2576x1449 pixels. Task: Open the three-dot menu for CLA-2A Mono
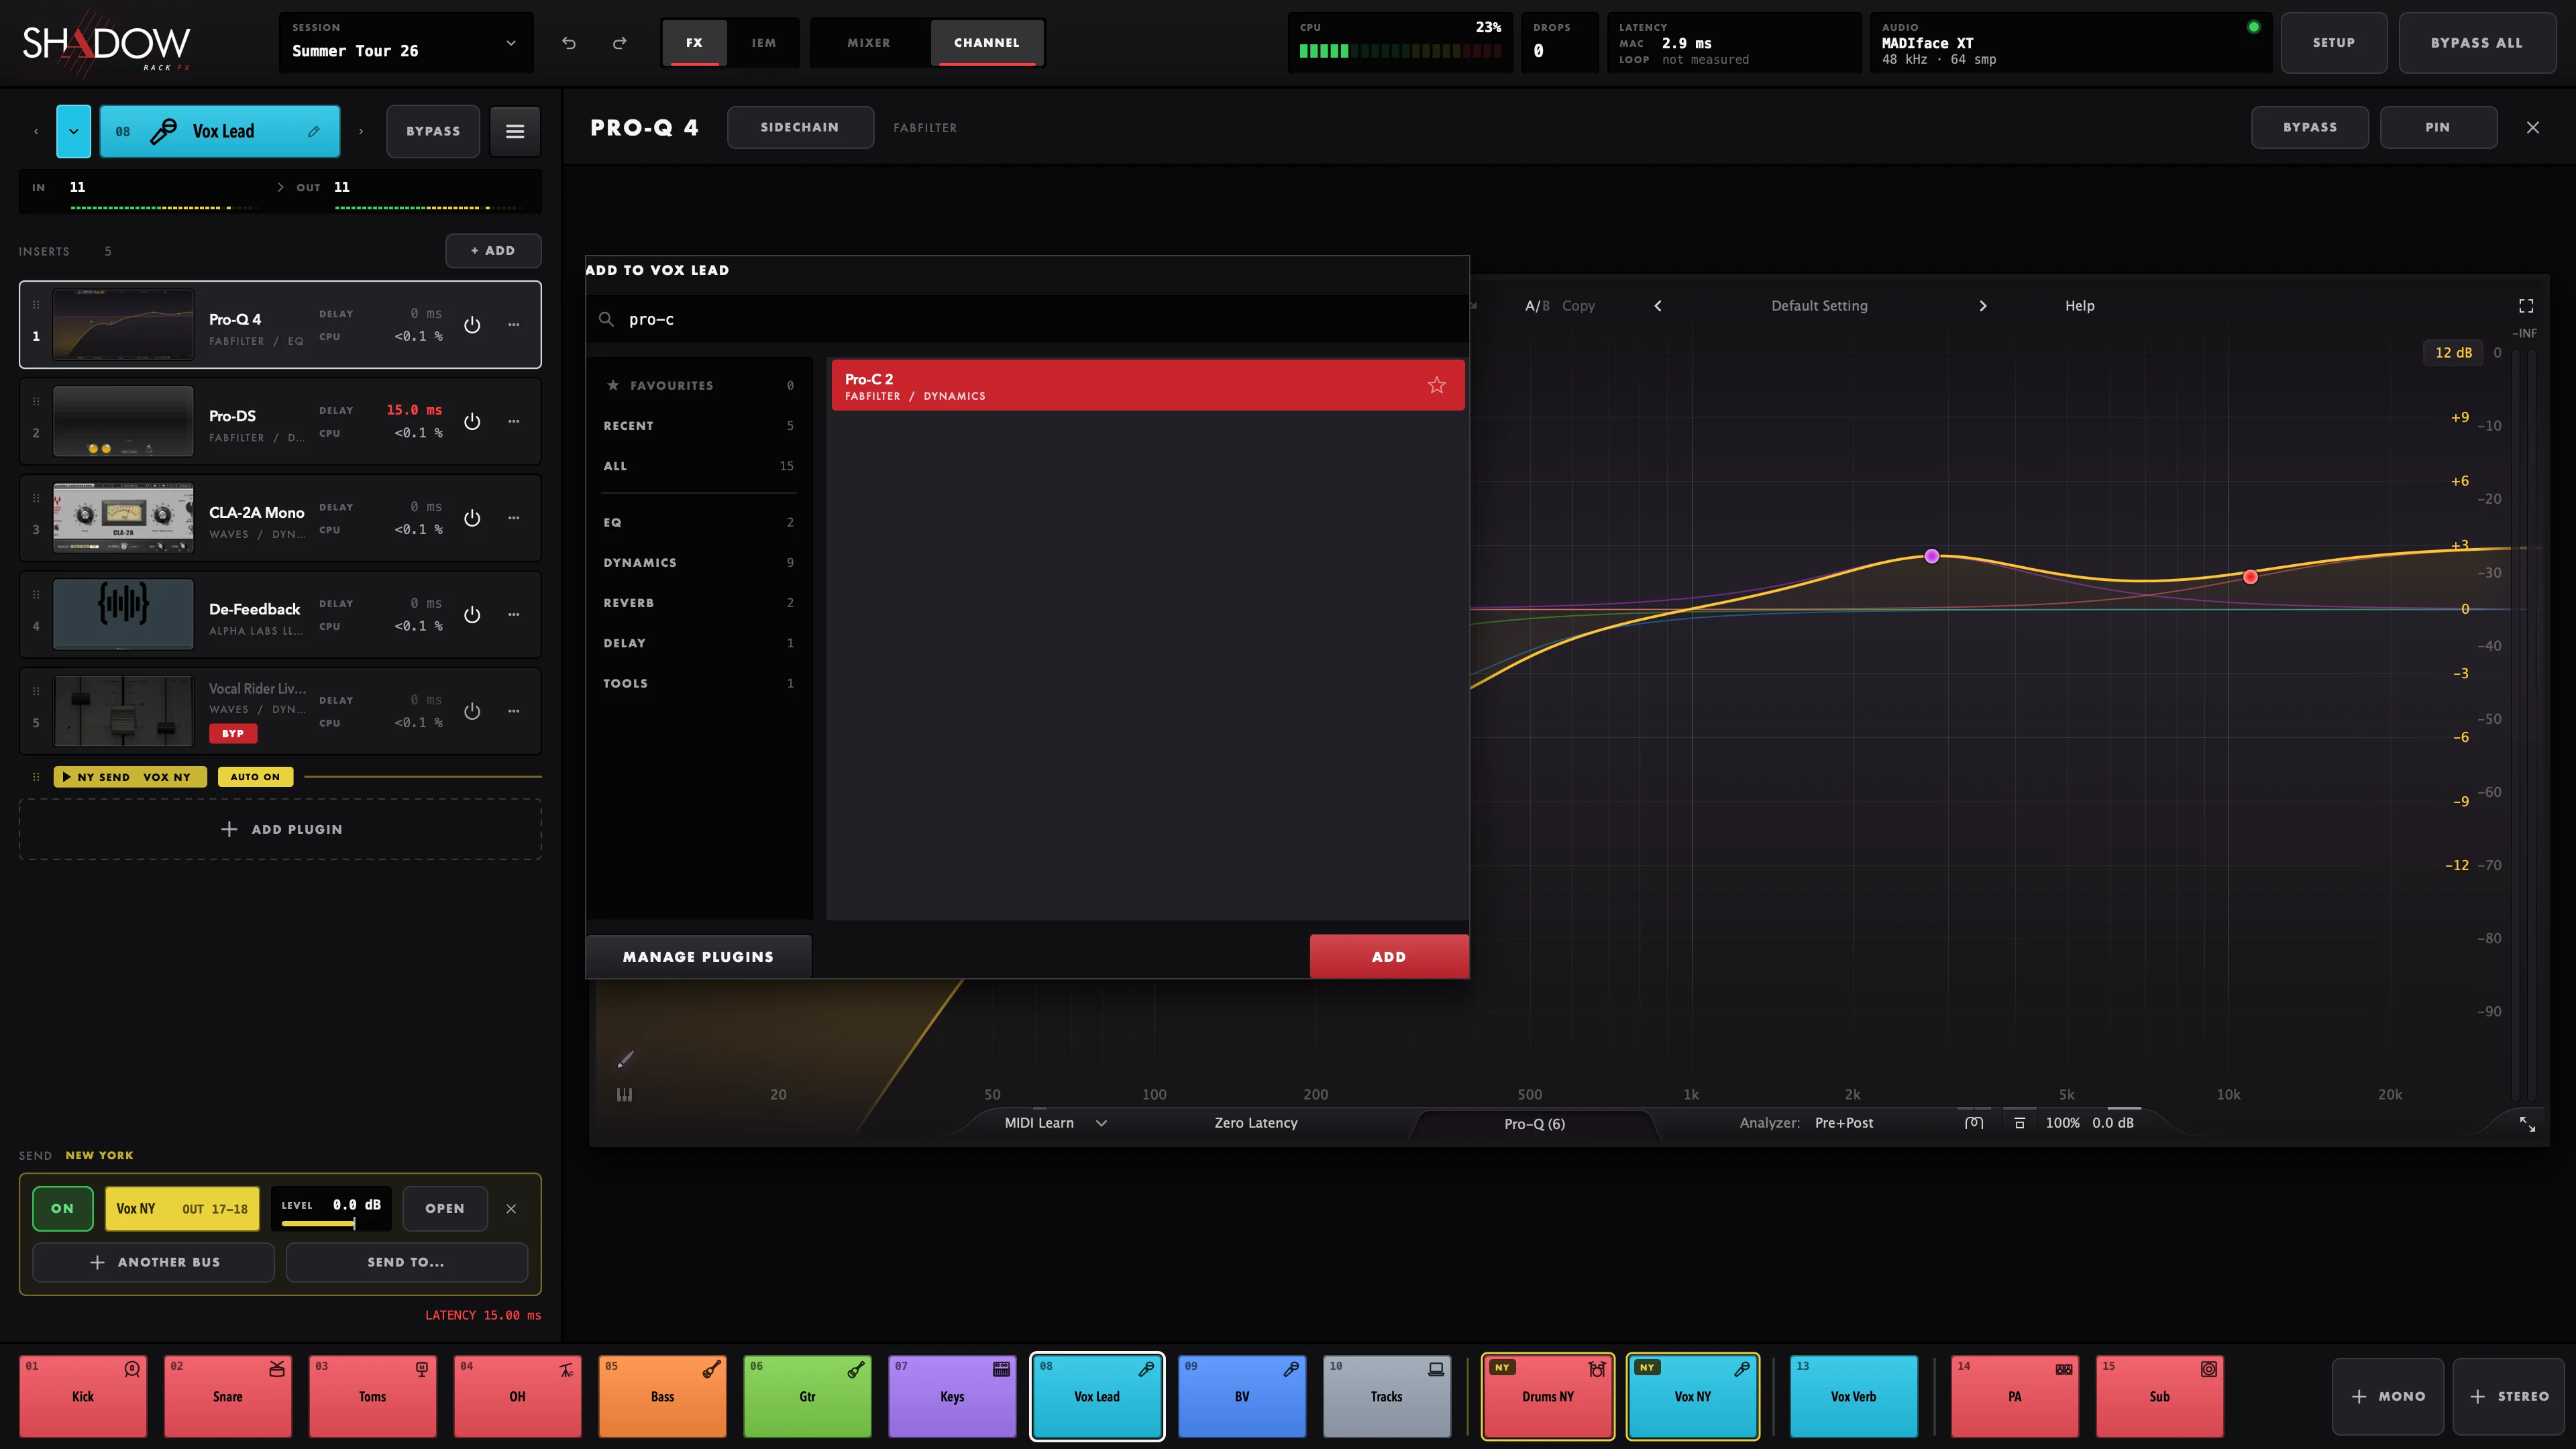coord(514,518)
